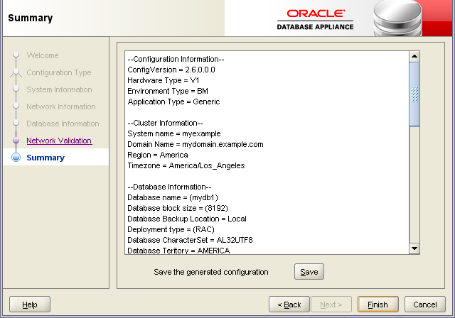Click the scroll up arrow
455x318 pixels.
[414, 56]
